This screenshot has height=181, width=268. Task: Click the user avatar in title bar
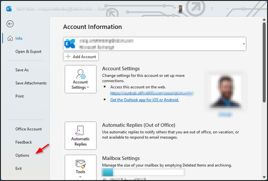click(x=180, y=9)
